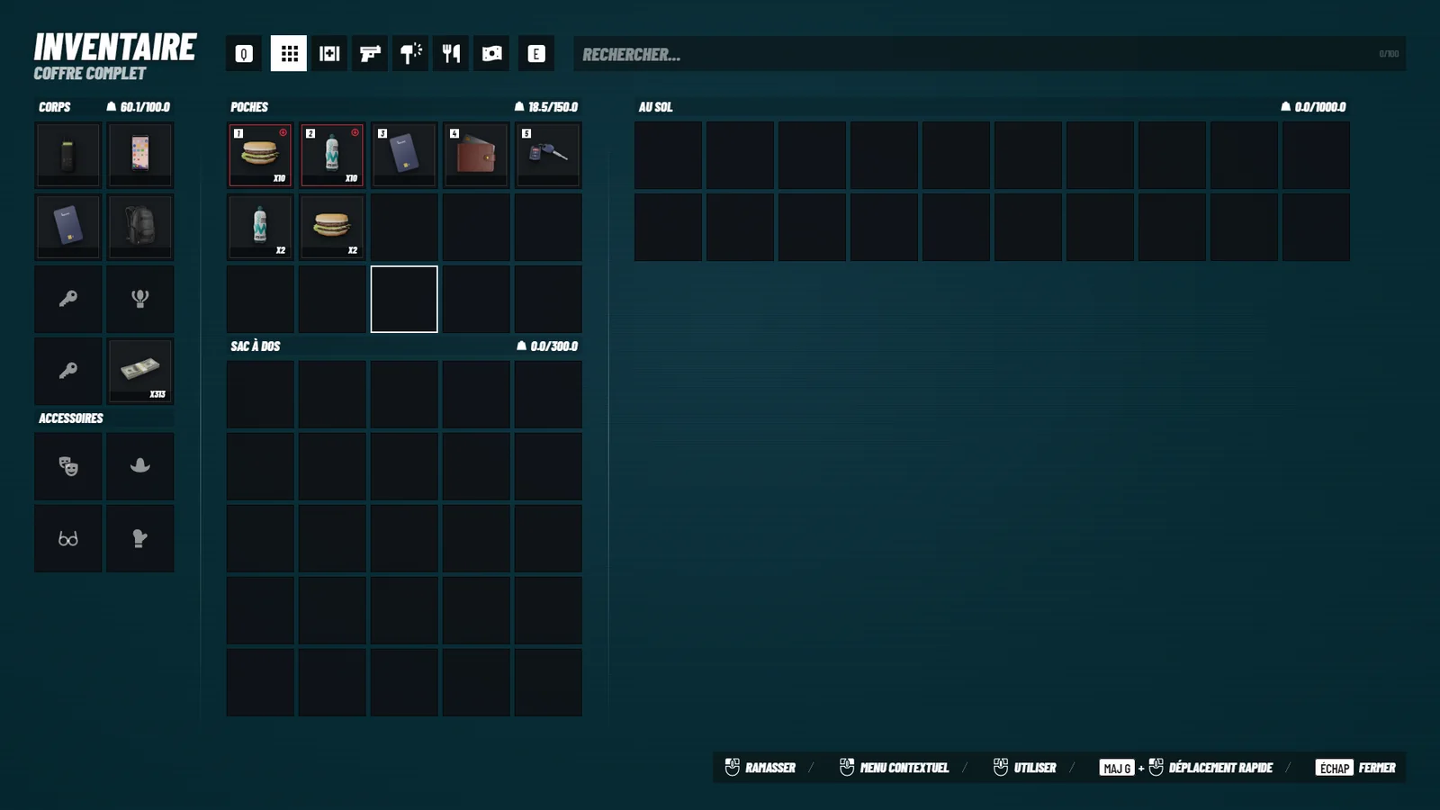Select the smartphone in Corps
Viewport: 1440px width, 810px height.
(x=140, y=155)
